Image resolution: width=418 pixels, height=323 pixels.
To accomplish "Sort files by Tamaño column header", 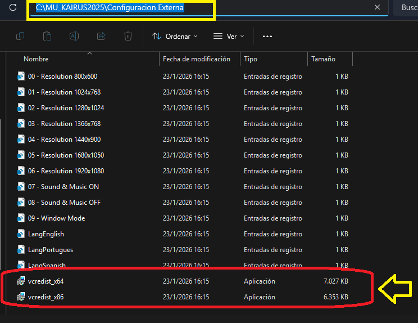I will point(323,59).
